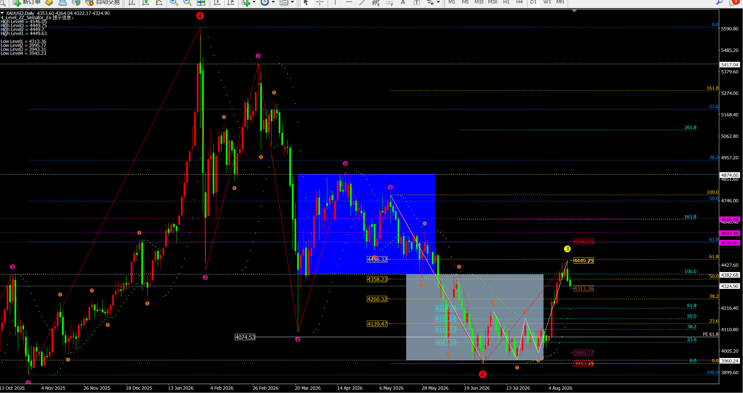
Task: Select the horizontal line drawing tool
Action: [349, 2]
